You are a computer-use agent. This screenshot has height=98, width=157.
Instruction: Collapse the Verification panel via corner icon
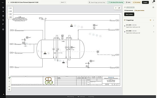coord(153,7)
